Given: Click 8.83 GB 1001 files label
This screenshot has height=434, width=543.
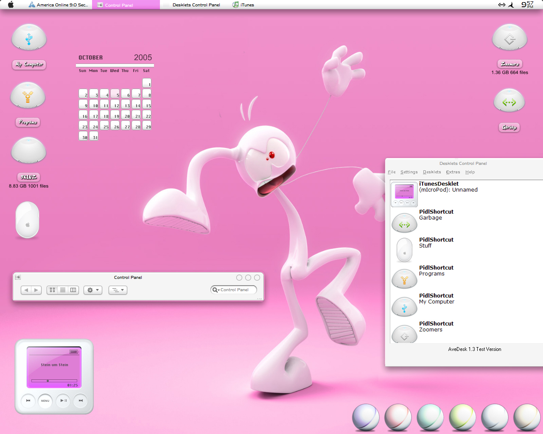Looking at the screenshot, I should click(x=28, y=186).
